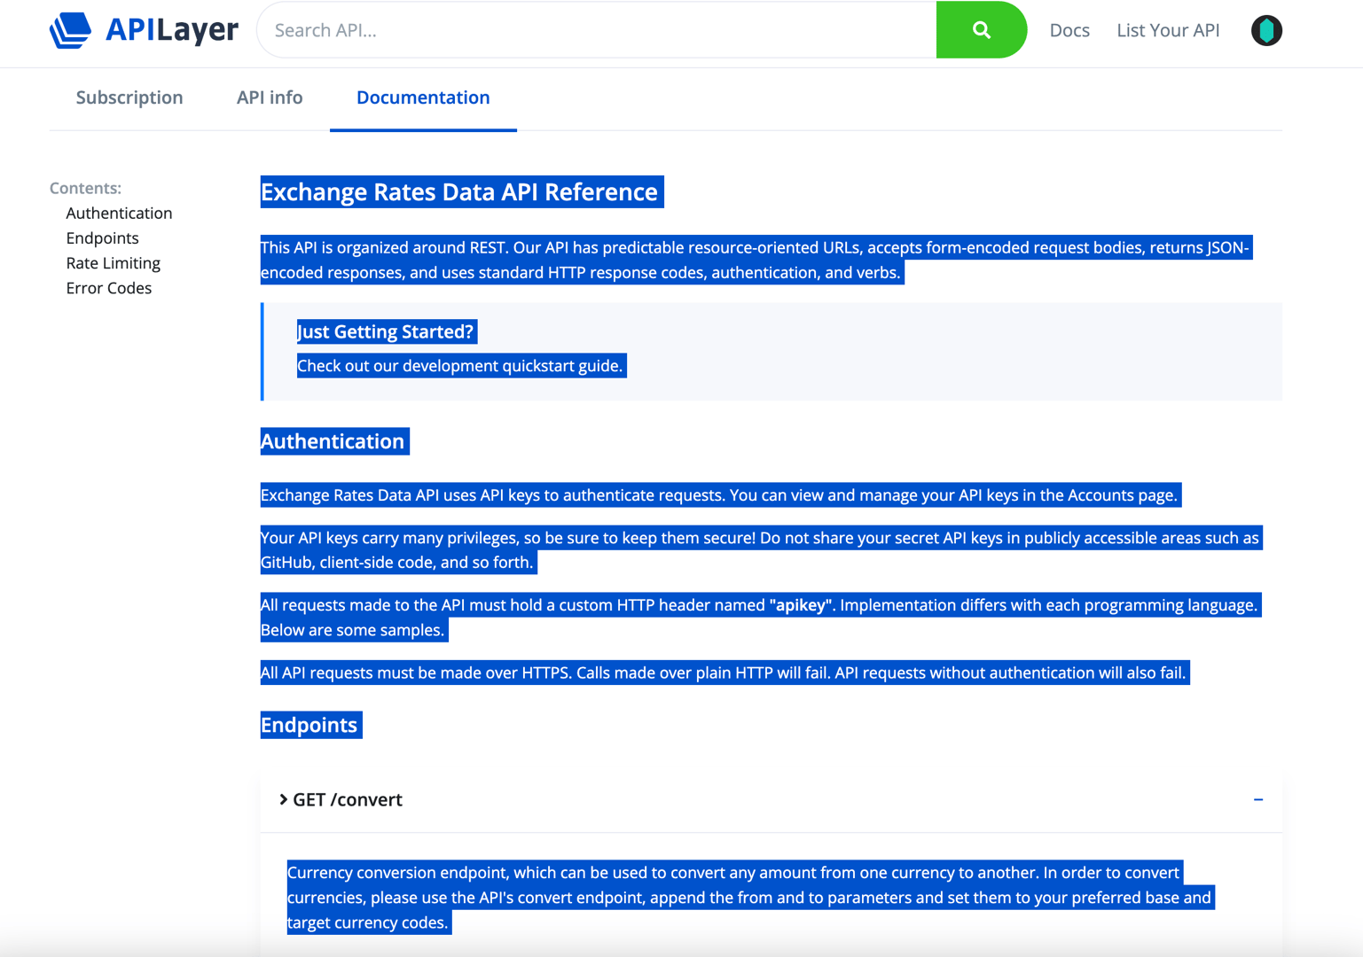Click the 'Currency conversion endpoint' description

749,898
